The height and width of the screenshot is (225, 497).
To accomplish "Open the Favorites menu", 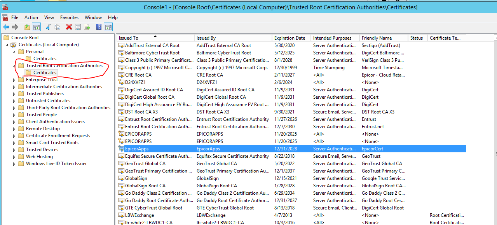I will pos(69,17).
